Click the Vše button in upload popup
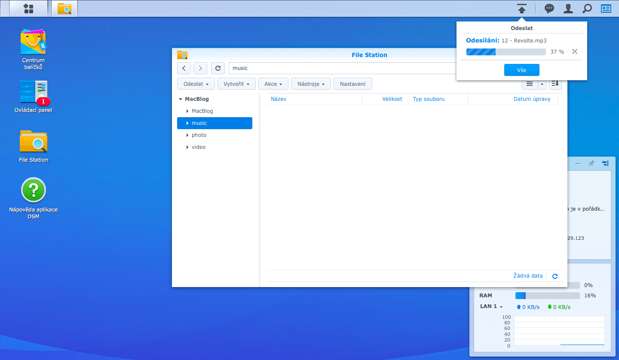619x360 pixels. coord(521,70)
